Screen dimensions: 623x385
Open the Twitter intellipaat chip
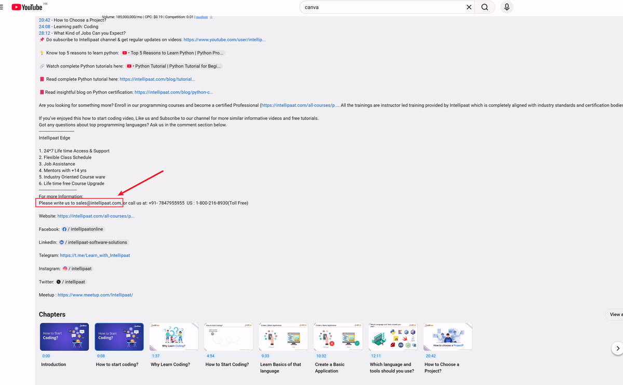71,282
